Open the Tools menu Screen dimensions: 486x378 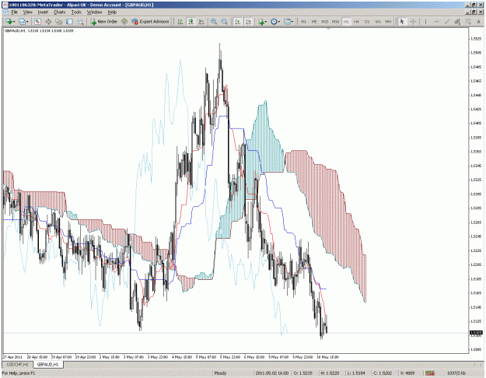pos(76,12)
